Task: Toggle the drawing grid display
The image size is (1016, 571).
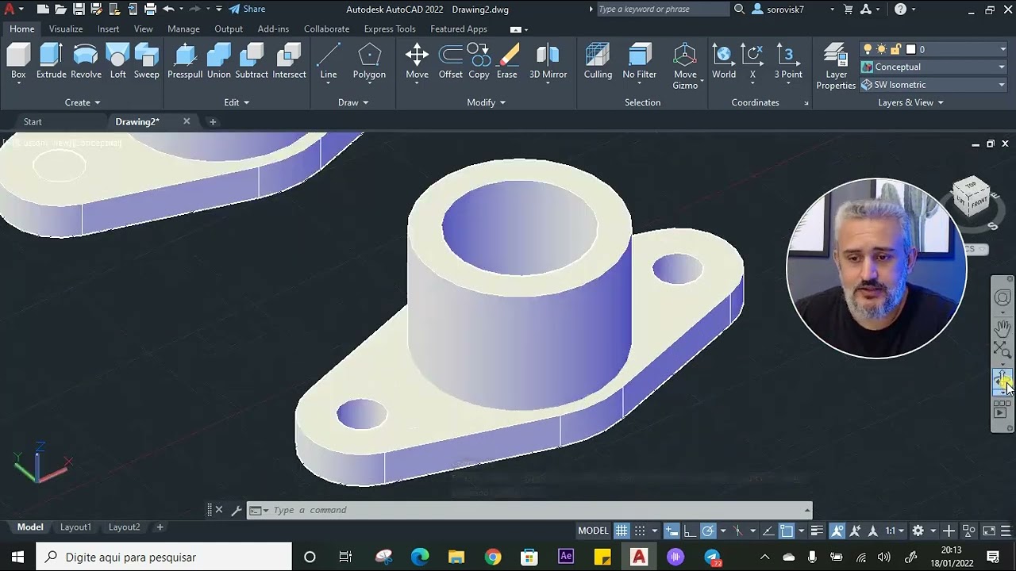Action: click(x=622, y=531)
